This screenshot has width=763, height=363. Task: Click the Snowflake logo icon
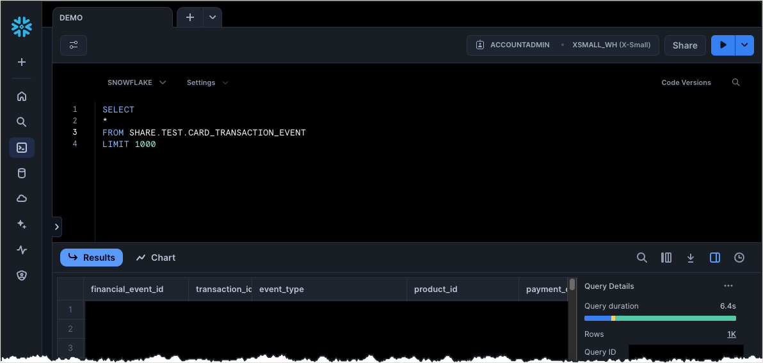(x=22, y=27)
